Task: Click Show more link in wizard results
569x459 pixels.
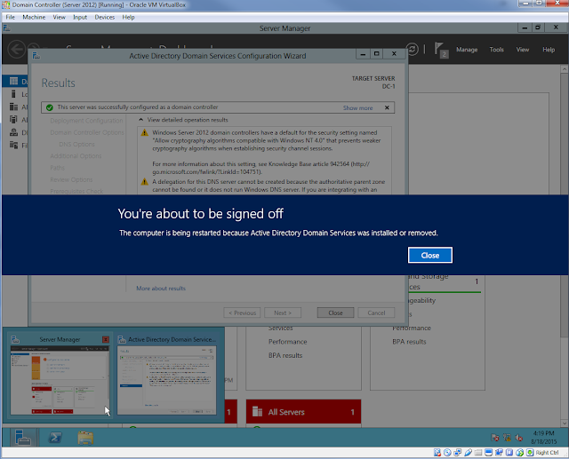Action: [x=357, y=108]
